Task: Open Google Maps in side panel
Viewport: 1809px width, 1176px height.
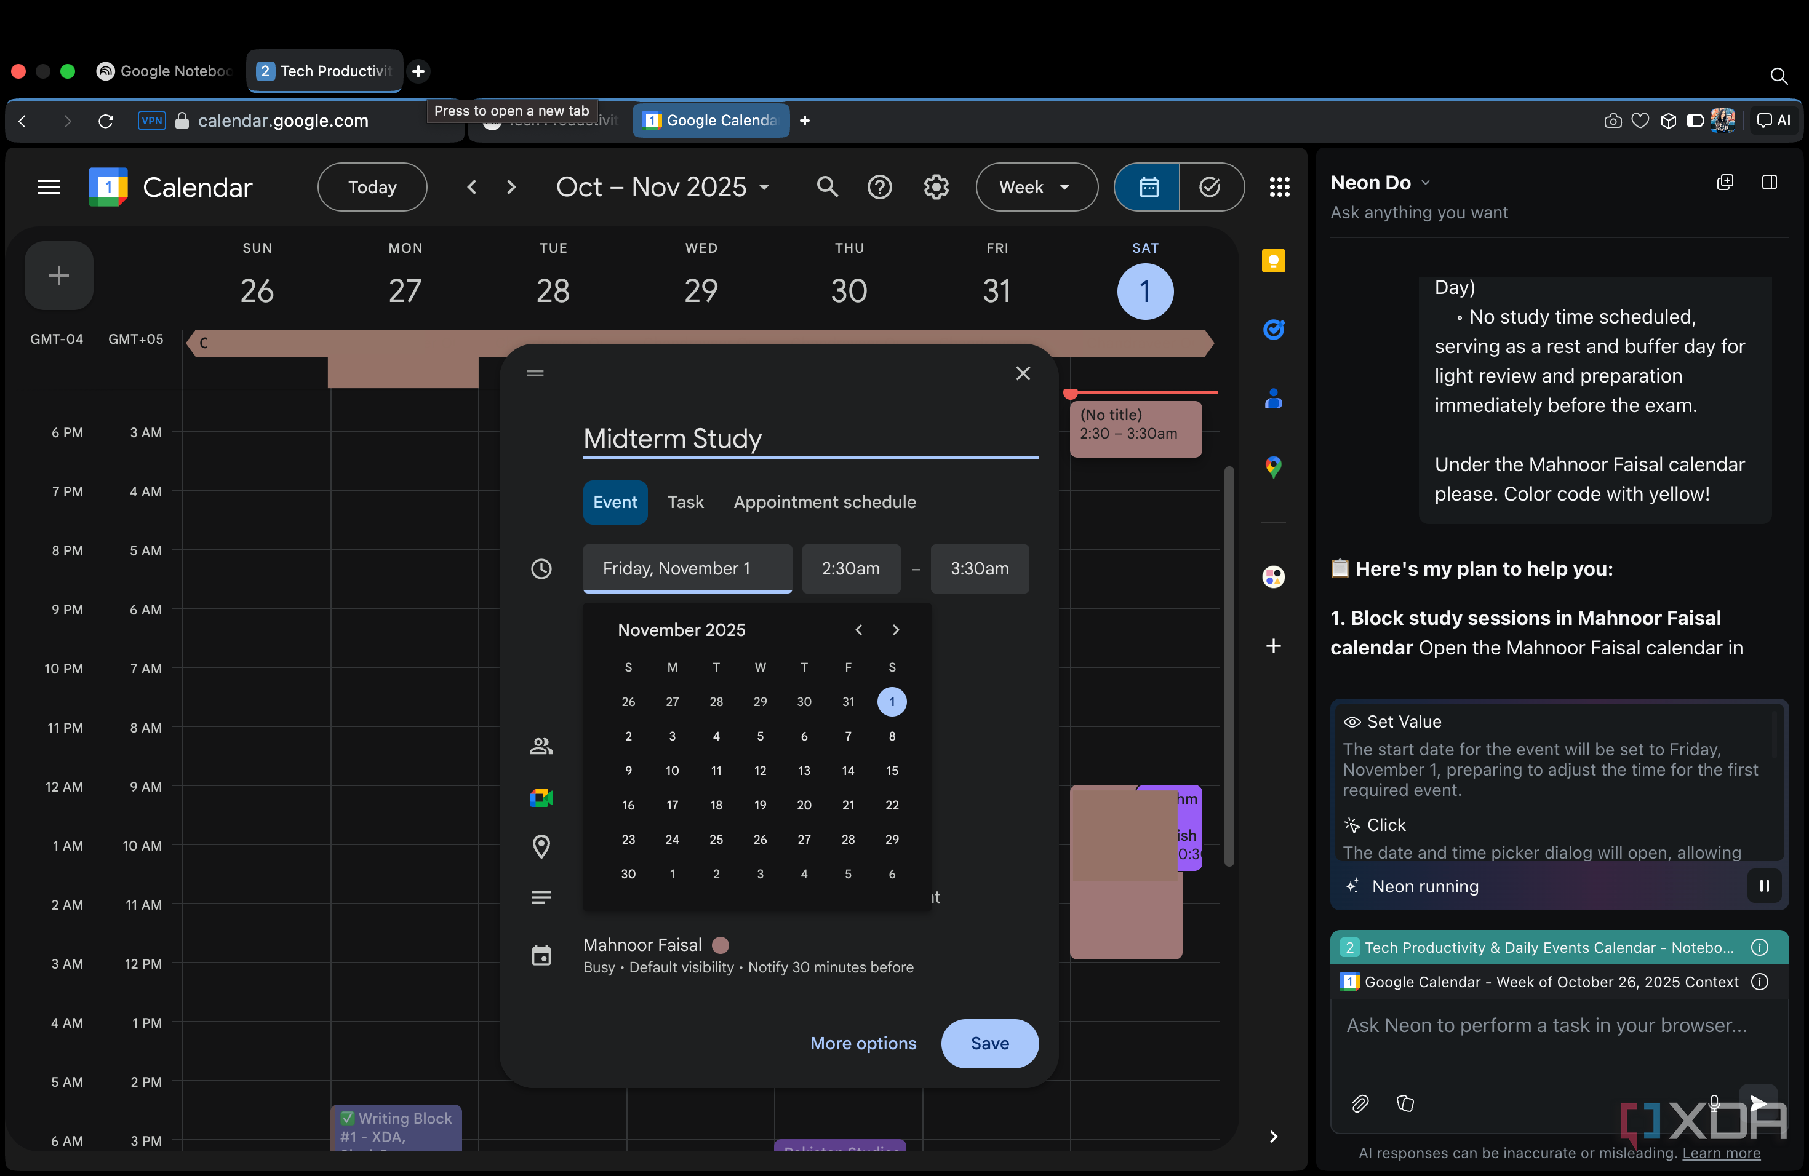Action: (1273, 466)
